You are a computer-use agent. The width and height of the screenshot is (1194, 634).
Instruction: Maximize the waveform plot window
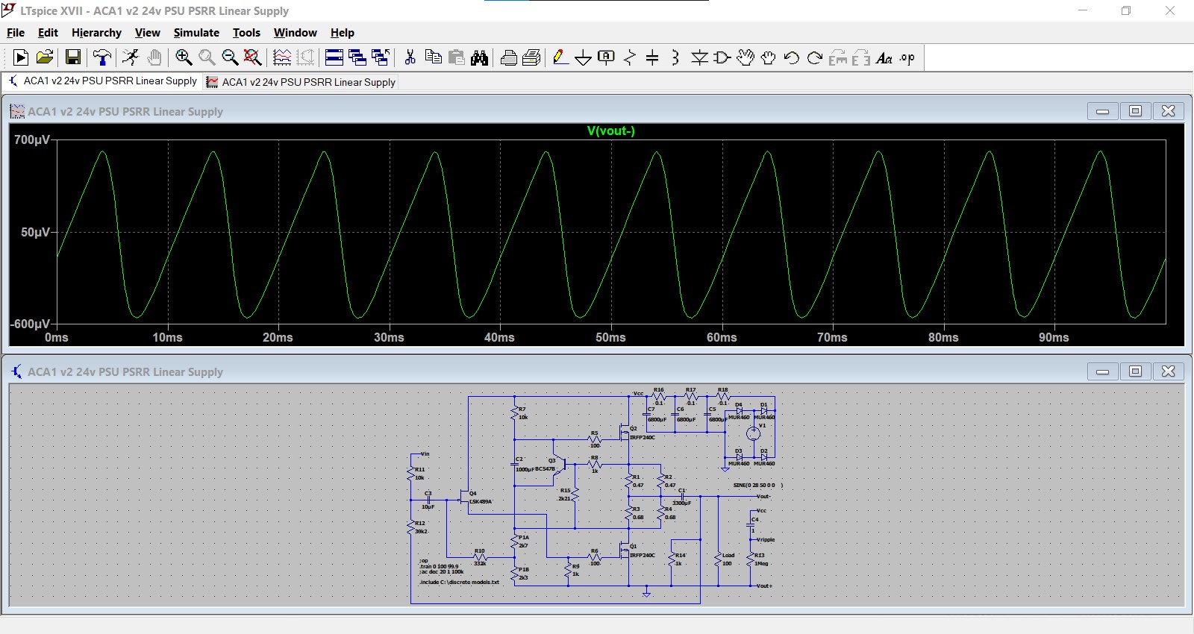pos(1135,111)
